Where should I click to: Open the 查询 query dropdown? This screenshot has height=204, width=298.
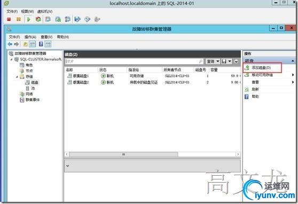pos(213,61)
